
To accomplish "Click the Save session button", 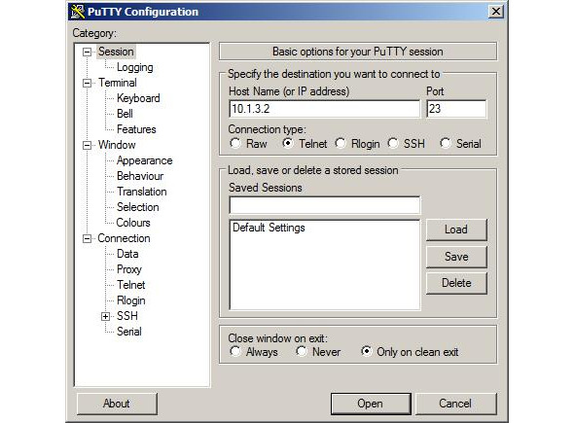I will click(456, 257).
